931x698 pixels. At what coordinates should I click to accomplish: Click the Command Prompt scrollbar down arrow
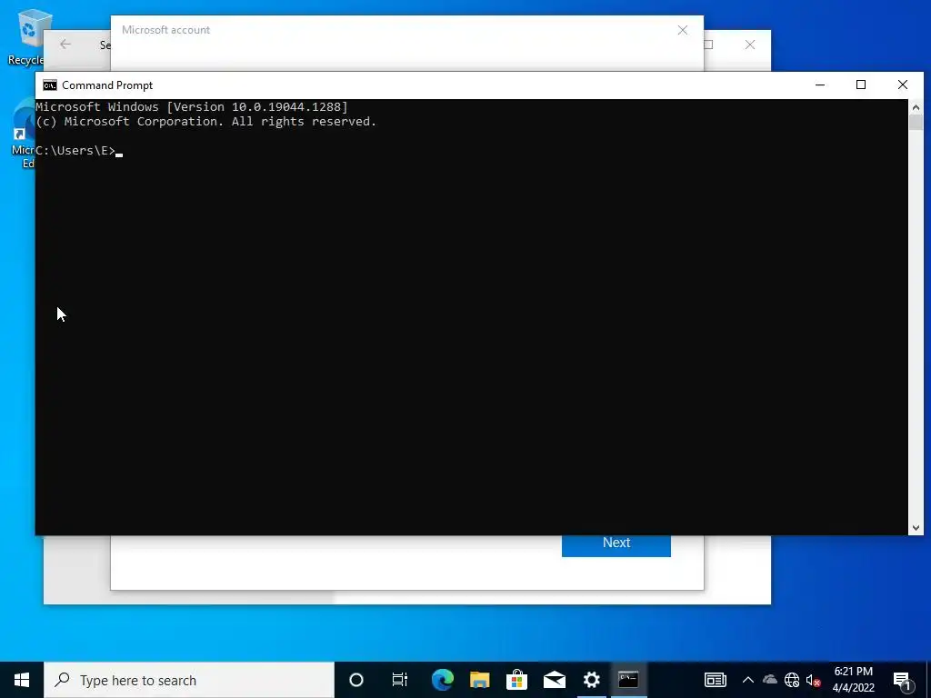tap(916, 528)
